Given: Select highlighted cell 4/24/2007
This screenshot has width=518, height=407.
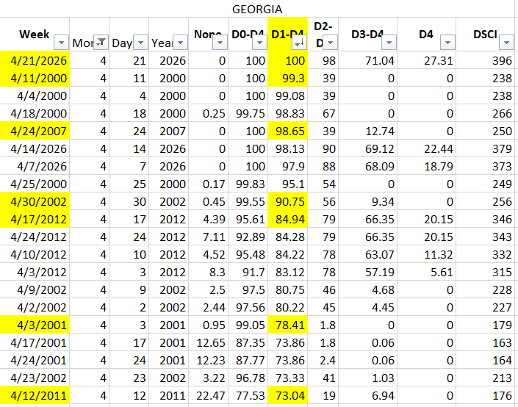Looking at the screenshot, I should click(x=35, y=131).
